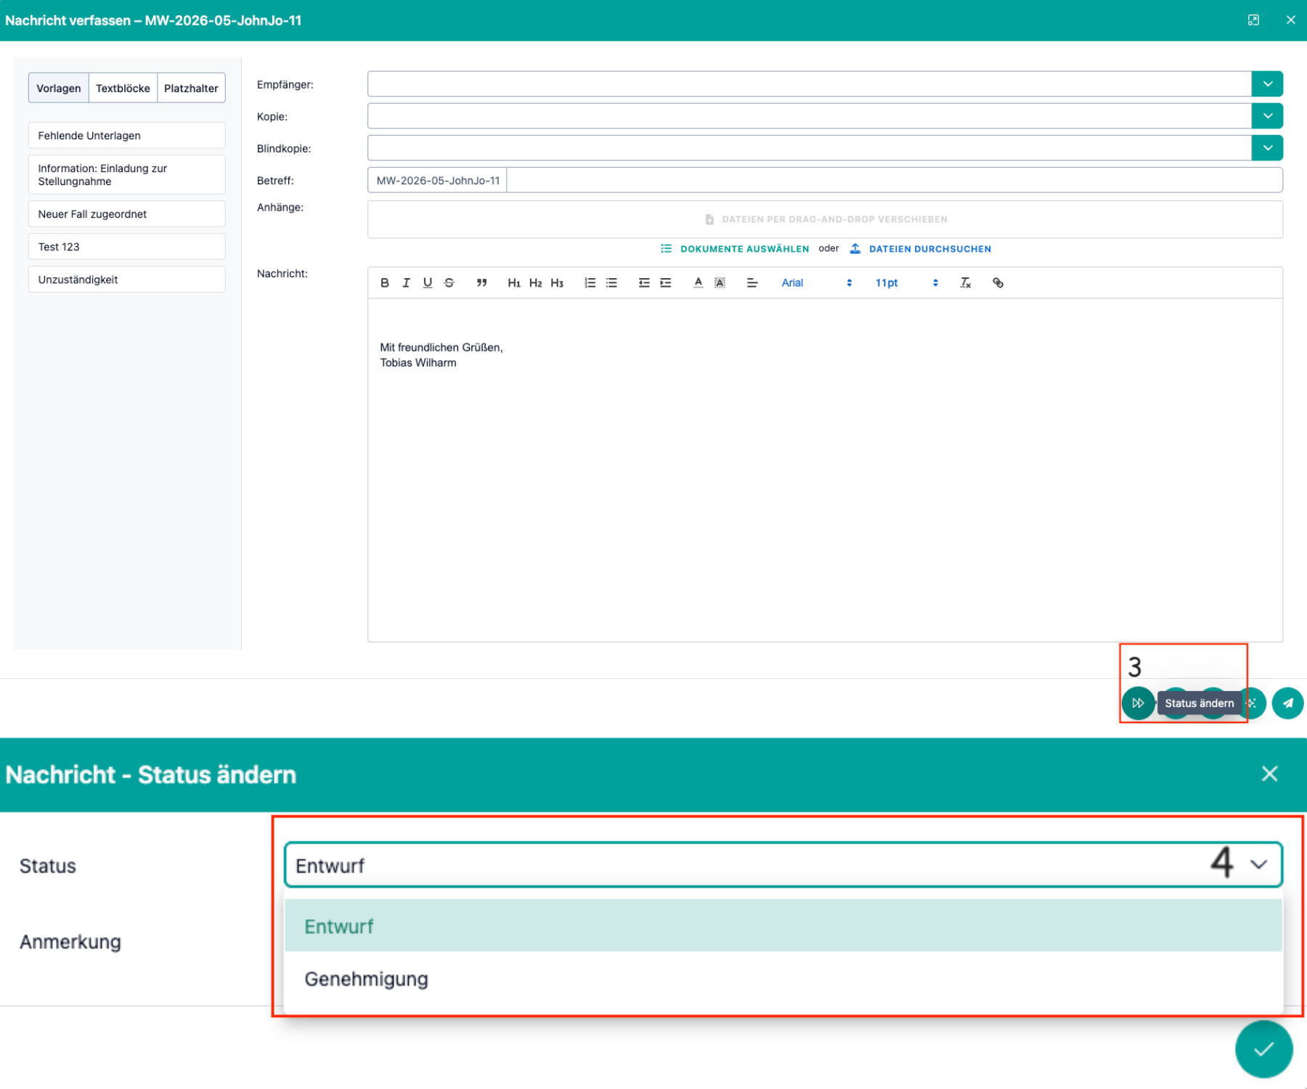Click into the Blindkopie input field
This screenshot has width=1307, height=1089.
tap(810, 148)
